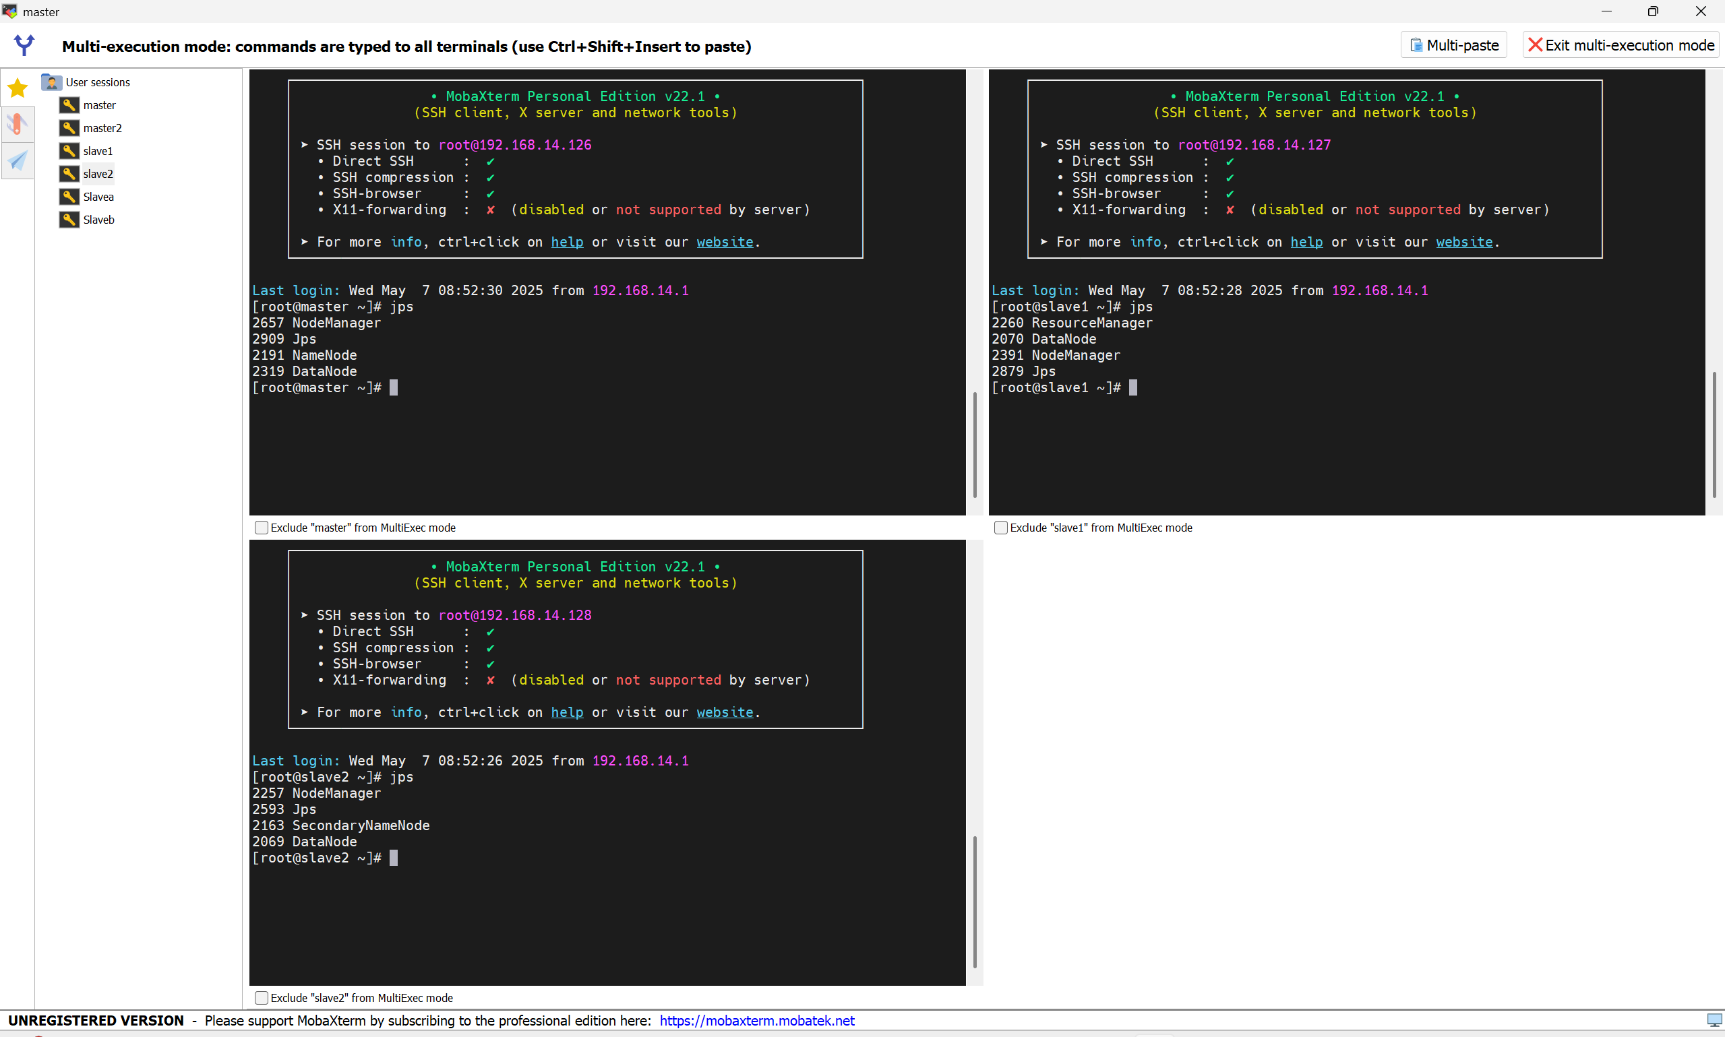
Task: Exclude "slave1" from MultiExec mode
Action: 1001,528
